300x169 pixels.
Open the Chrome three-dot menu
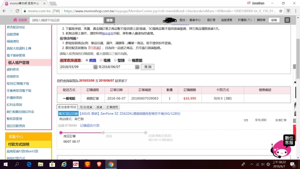tap(295, 11)
